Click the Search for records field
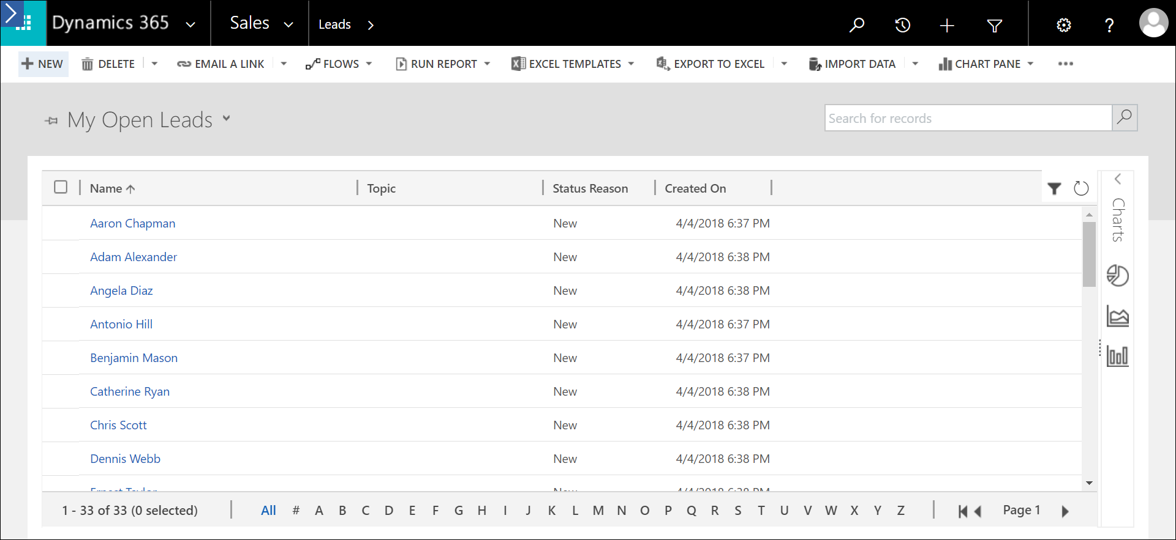Viewport: 1176px width, 540px height. point(968,118)
